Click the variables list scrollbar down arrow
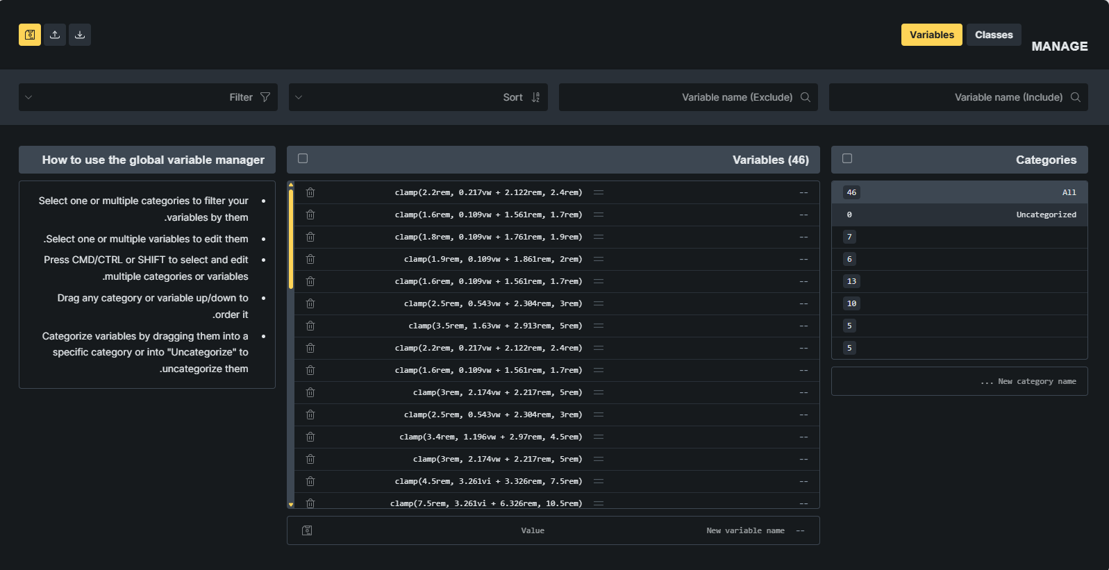The image size is (1109, 570). pyautogui.click(x=291, y=504)
